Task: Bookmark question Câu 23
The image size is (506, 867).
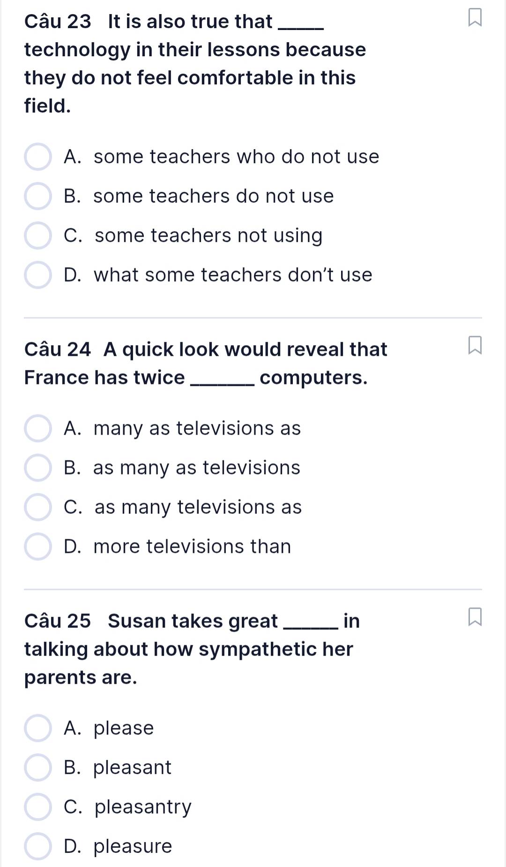Action: tap(475, 17)
